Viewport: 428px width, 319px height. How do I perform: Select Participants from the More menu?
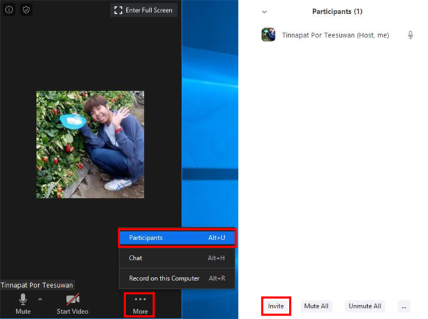(177, 238)
